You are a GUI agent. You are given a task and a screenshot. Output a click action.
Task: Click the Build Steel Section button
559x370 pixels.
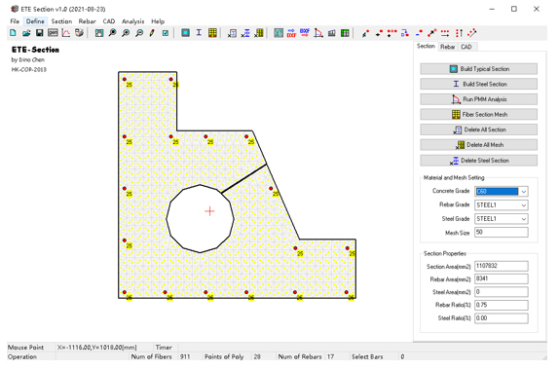point(478,84)
